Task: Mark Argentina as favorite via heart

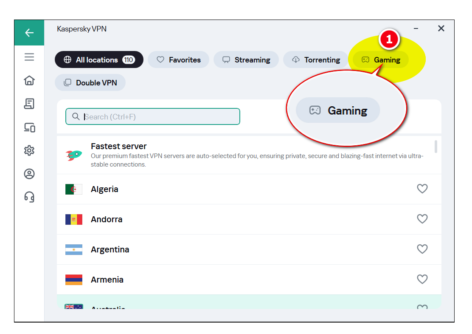Action: [422, 249]
